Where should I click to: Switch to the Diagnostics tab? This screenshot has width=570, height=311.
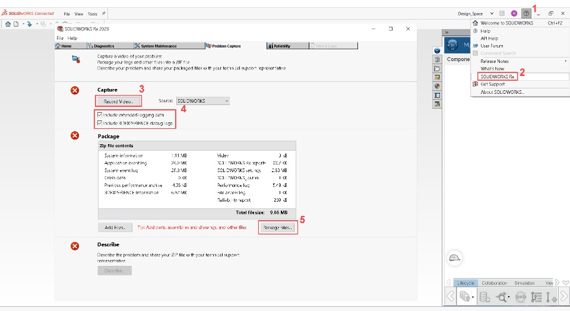click(110, 46)
